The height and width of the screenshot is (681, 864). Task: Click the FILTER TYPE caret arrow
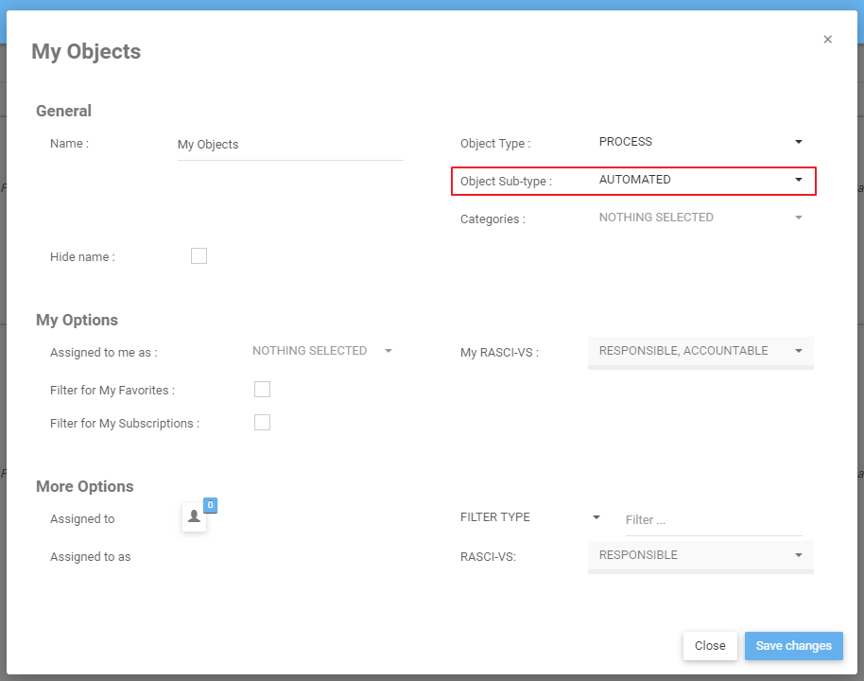(x=596, y=517)
